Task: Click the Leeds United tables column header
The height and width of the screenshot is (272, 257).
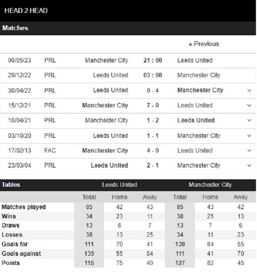Action: coord(119,185)
